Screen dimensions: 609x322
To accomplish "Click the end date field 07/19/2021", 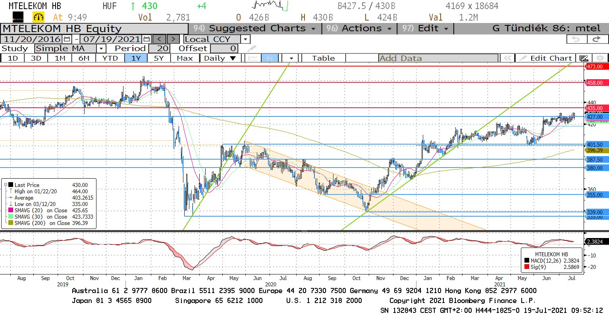I will tap(112, 39).
